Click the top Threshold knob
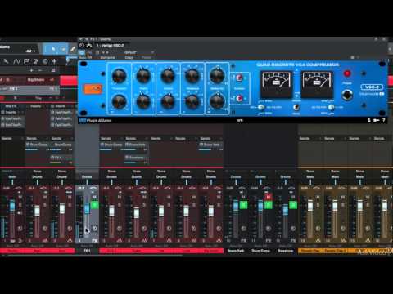This screenshot has width=393, height=294. tap(120, 76)
